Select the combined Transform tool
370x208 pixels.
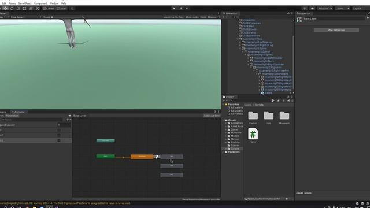coord(31,8)
